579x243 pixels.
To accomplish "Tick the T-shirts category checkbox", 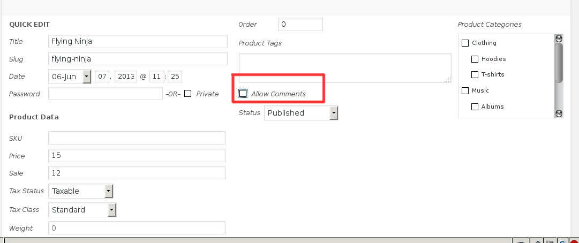I will point(475,74).
